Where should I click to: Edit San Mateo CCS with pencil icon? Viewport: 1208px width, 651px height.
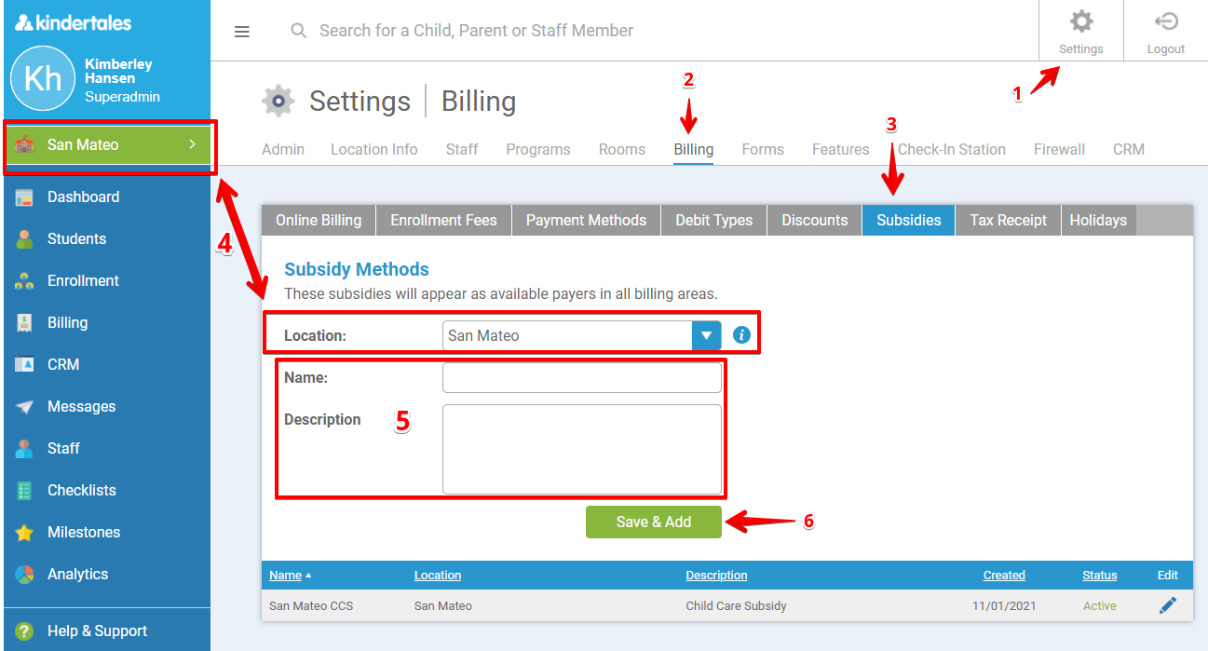coord(1168,605)
